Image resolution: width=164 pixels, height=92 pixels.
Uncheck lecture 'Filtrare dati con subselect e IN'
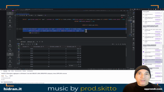(x=143, y=64)
